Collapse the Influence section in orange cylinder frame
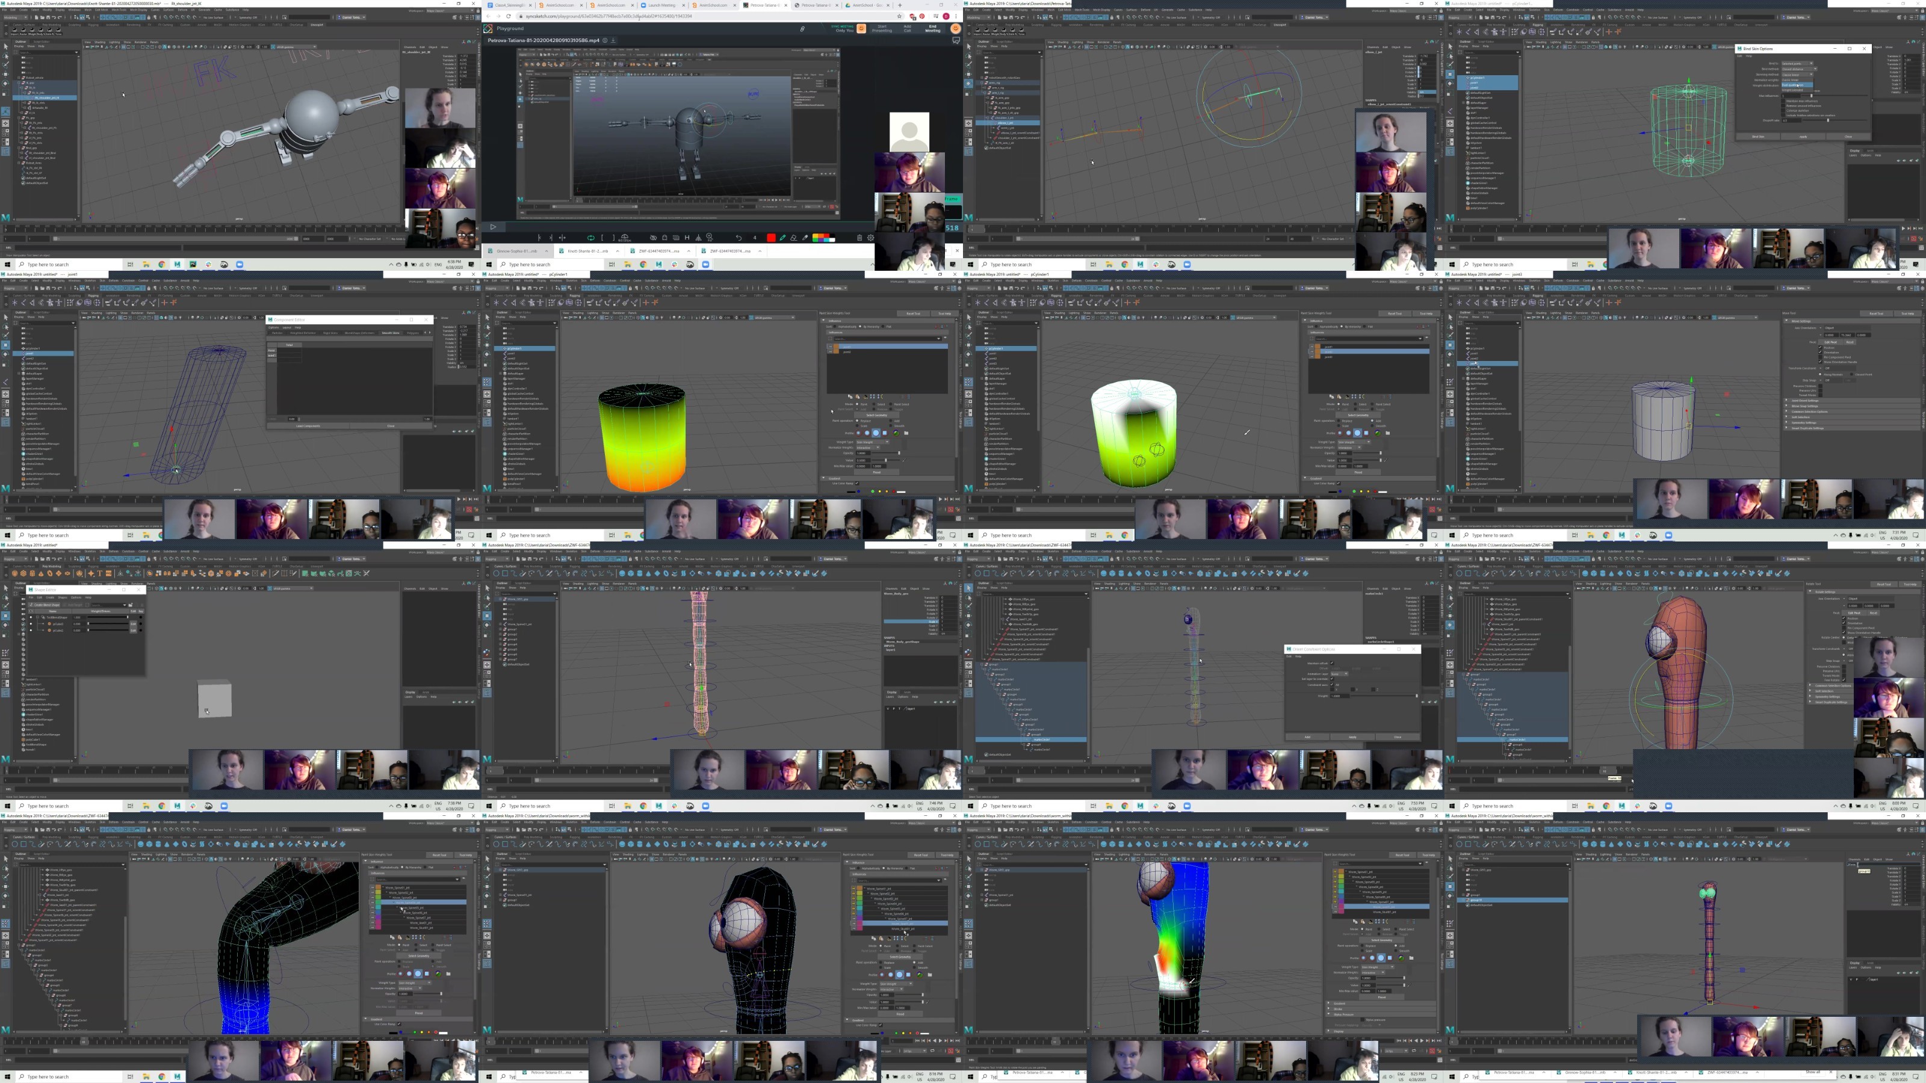1926x1083 pixels. point(823,321)
